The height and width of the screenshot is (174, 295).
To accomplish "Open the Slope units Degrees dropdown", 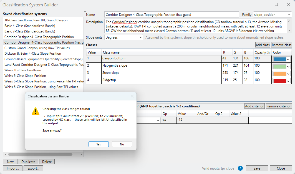I will (123, 37).
